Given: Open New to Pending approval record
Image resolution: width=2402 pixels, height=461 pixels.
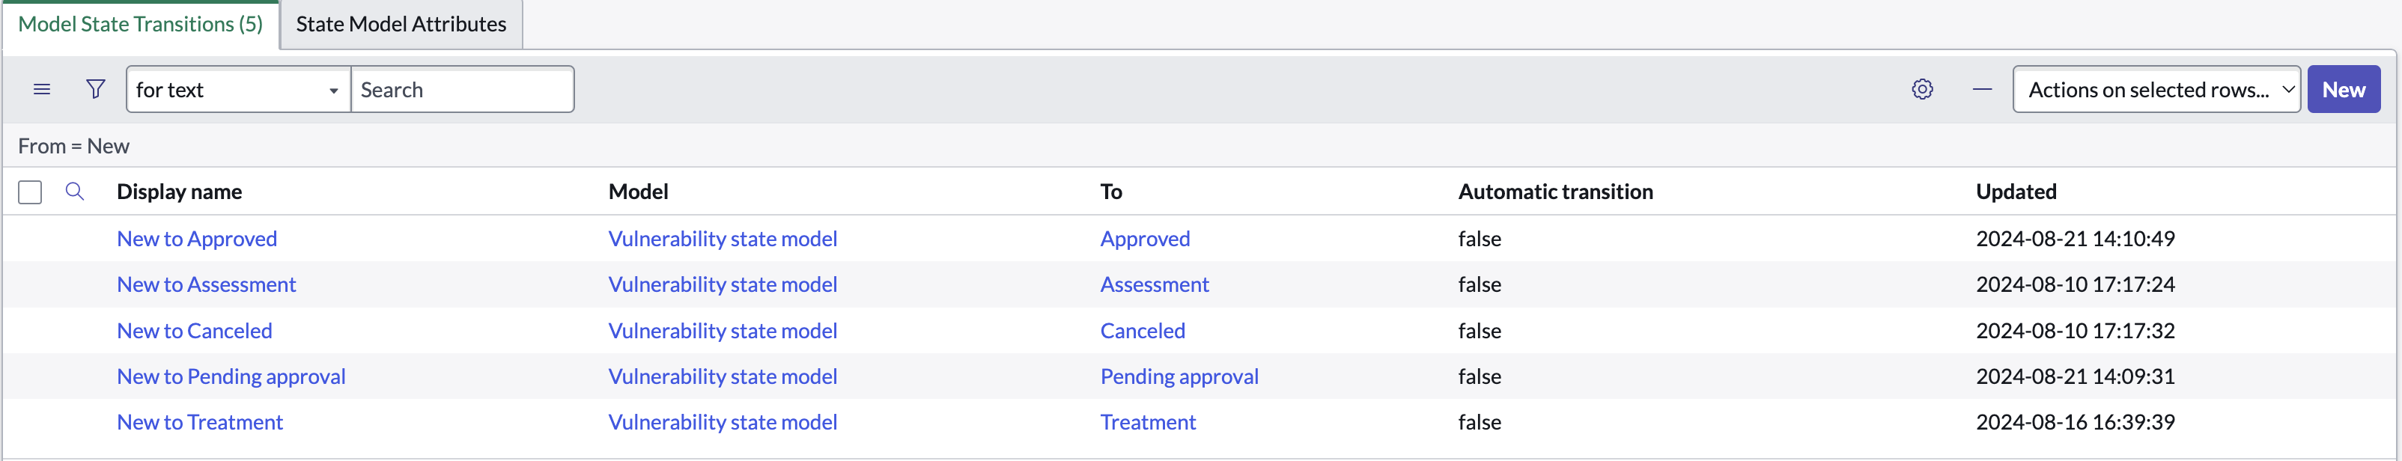Looking at the screenshot, I should tap(231, 376).
